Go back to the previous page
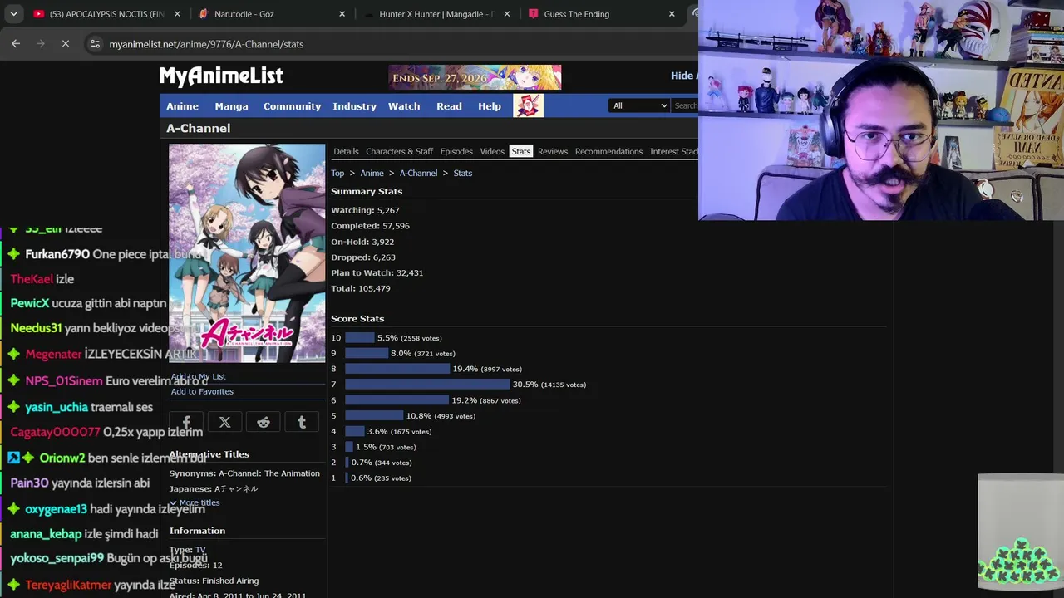1064x598 pixels. click(16, 44)
